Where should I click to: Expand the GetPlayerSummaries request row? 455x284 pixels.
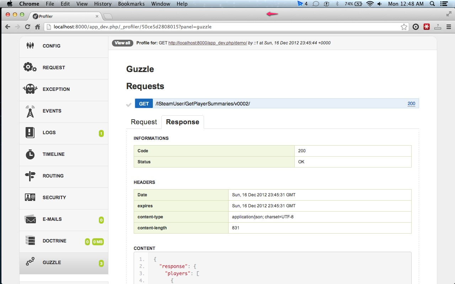277,103
